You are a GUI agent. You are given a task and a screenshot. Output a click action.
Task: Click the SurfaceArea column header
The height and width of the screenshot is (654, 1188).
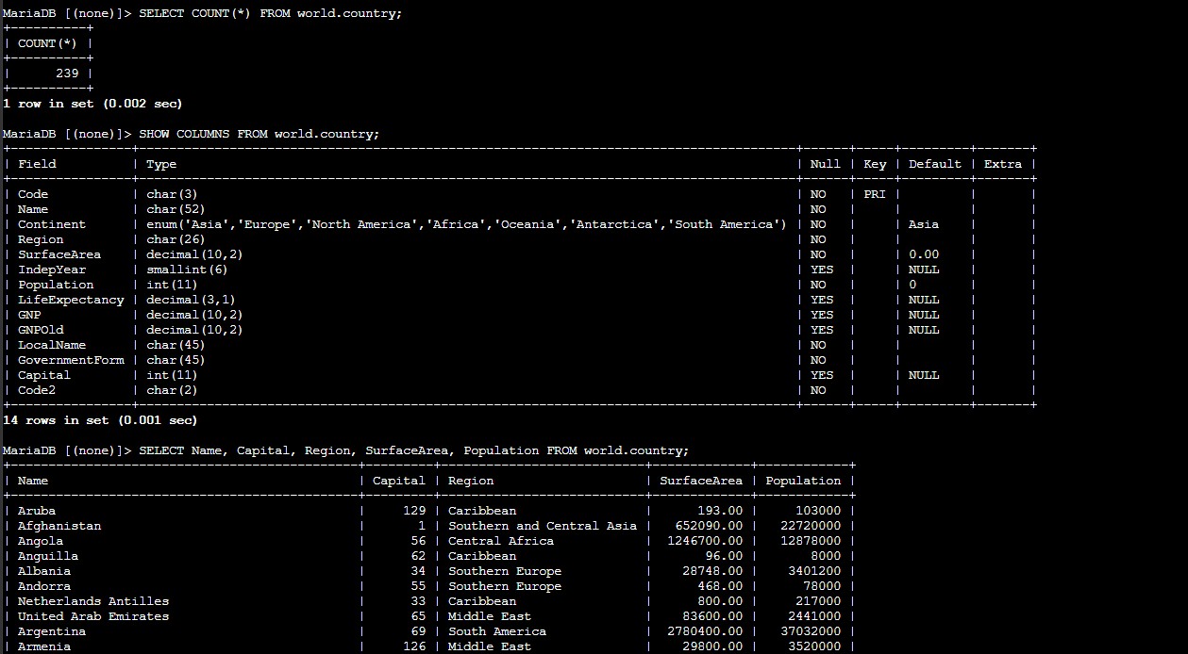tap(702, 480)
